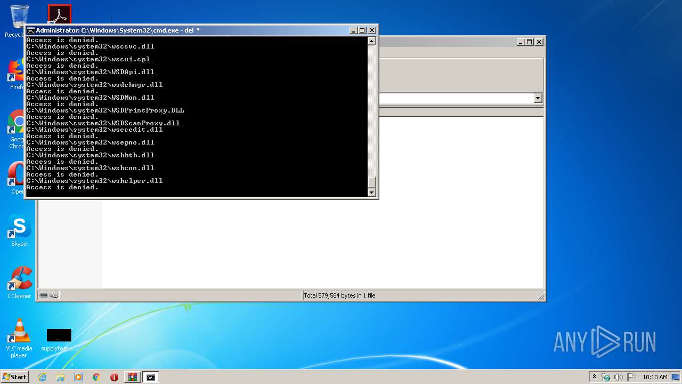Launch Firefox from the desktop shortcut

click(16, 74)
